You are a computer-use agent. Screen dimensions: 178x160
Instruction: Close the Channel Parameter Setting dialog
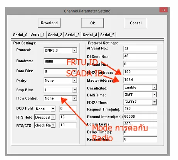(x=163, y=10)
